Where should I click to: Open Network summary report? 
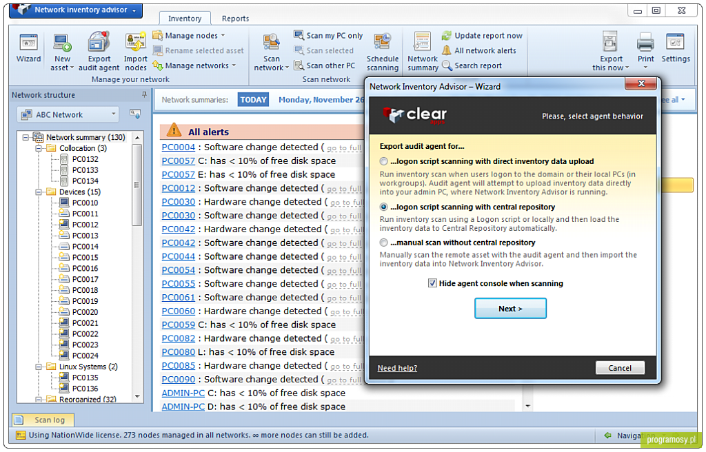[x=423, y=52]
